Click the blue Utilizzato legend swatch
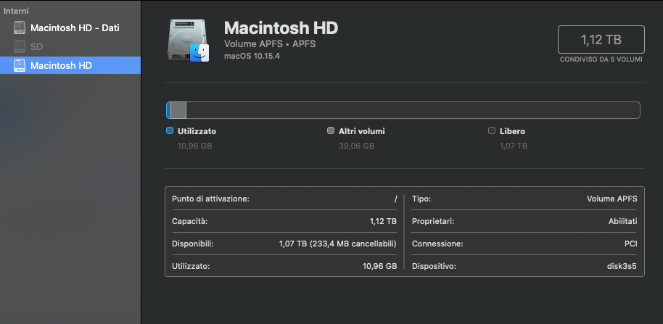 (170, 131)
